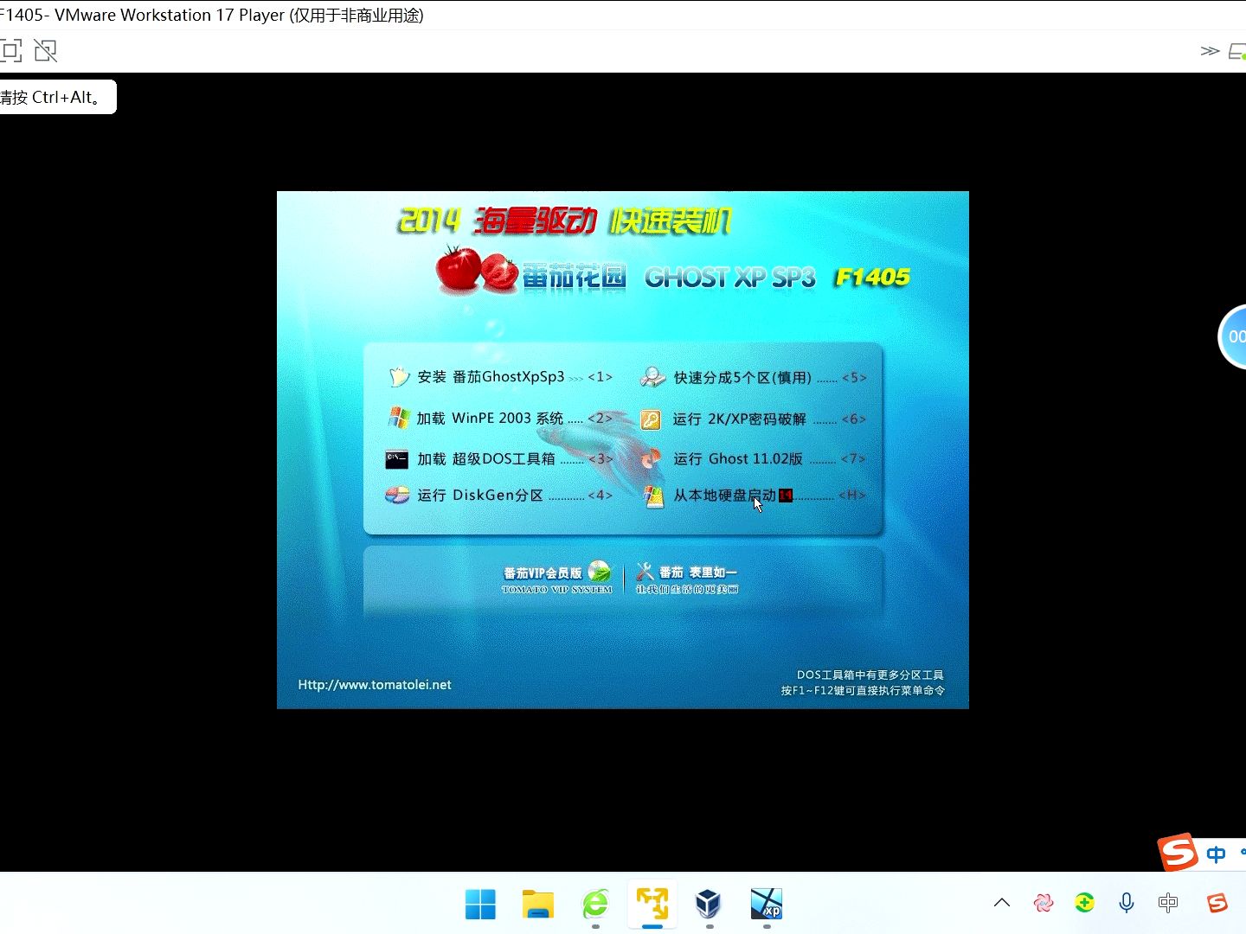Click the Unity mode icon in VMware toolbar
Viewport: 1246px width, 934px height.
click(46, 51)
